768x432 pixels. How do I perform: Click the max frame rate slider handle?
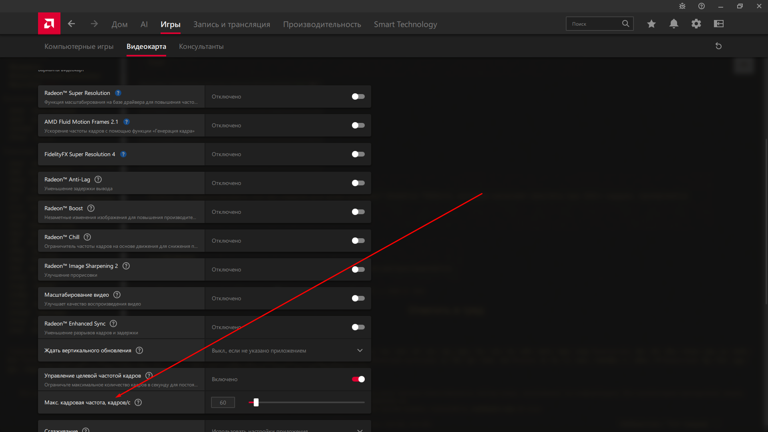256,402
